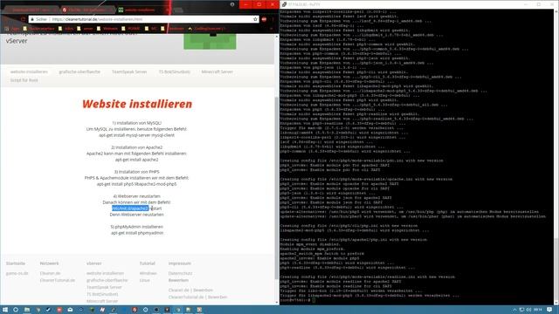Open footer 'website installieren' link under vServer
Viewport: 559px width, 314px height.
tap(105, 273)
